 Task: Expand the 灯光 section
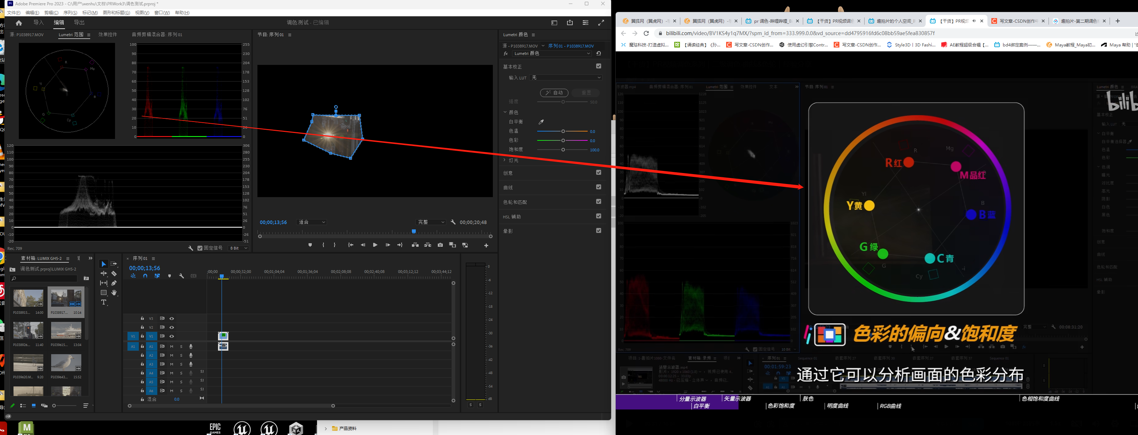(505, 160)
